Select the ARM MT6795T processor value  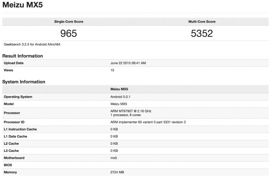(x=131, y=111)
